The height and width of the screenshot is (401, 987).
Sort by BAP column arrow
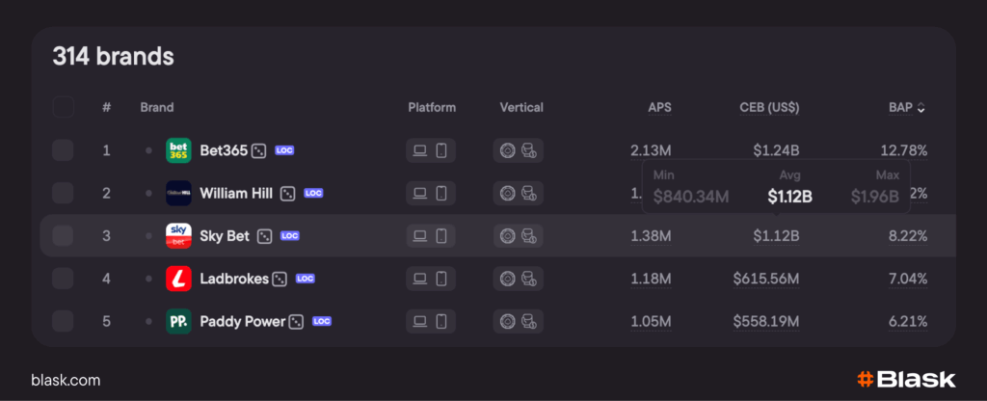[x=920, y=108]
